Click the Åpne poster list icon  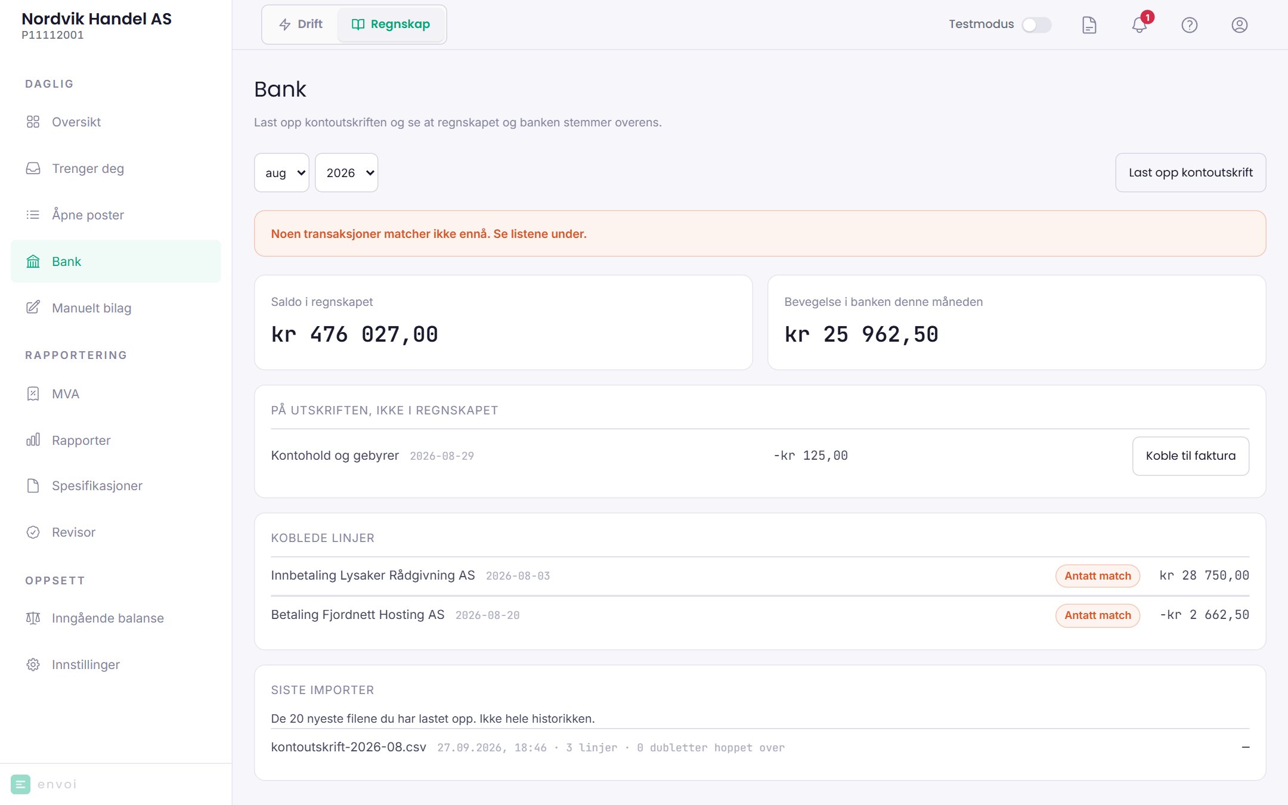[x=33, y=215]
